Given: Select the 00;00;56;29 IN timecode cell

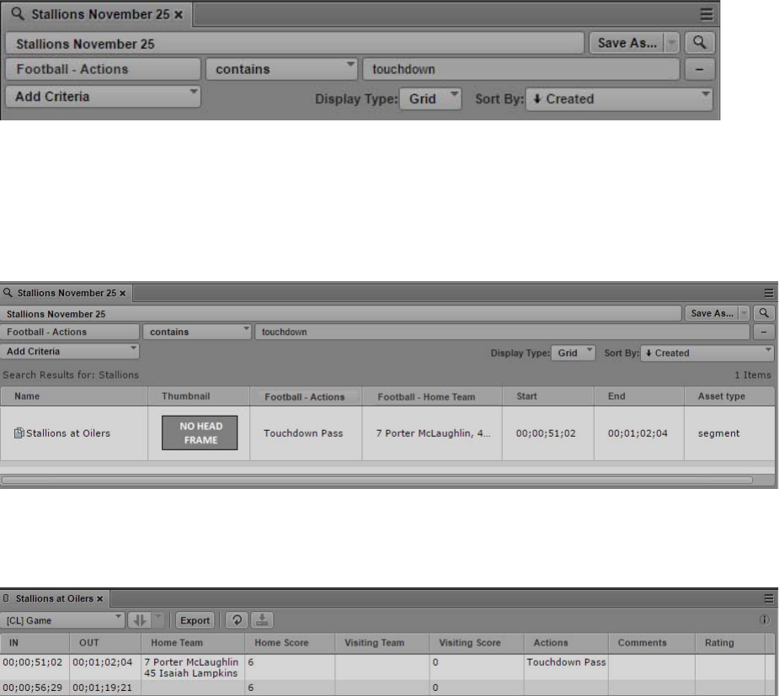Looking at the screenshot, I should (33, 688).
